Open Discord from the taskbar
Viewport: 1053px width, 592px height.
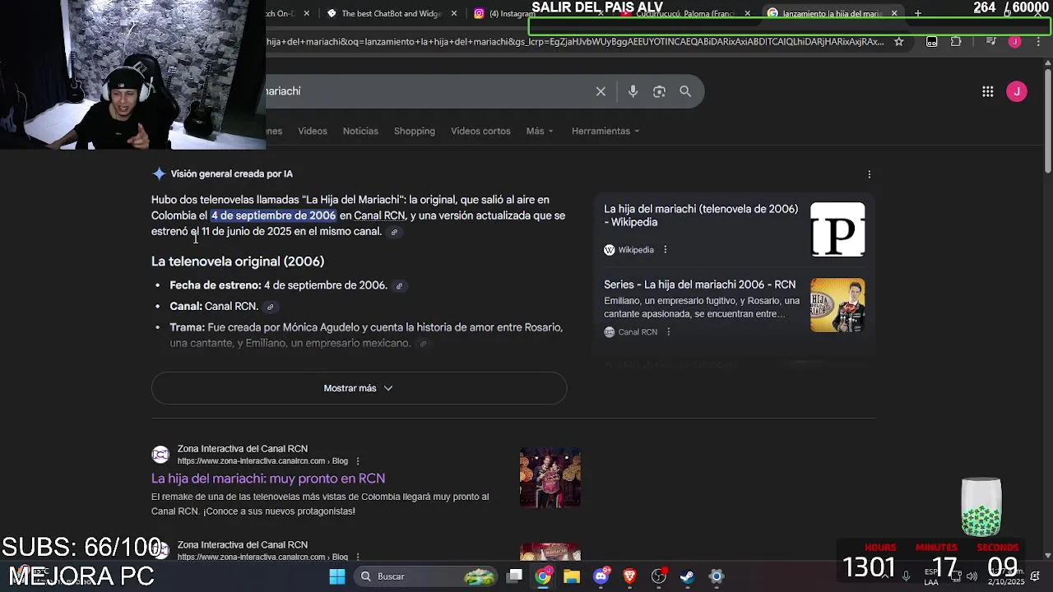point(601,576)
